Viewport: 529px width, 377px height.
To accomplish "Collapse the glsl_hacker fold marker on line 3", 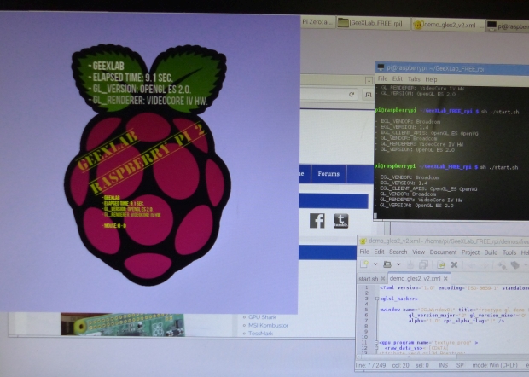I will 377,299.
